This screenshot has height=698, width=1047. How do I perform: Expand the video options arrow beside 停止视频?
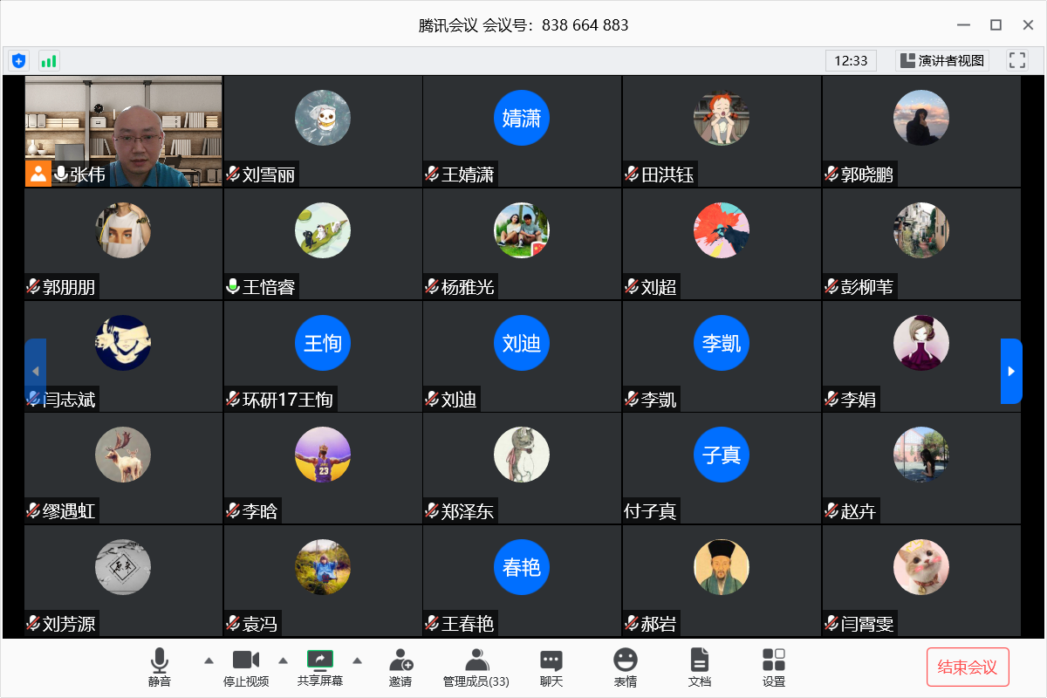pyautogui.click(x=283, y=660)
